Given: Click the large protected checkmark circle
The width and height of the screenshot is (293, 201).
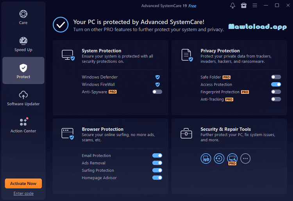Looking at the screenshot, I should pos(61,25).
